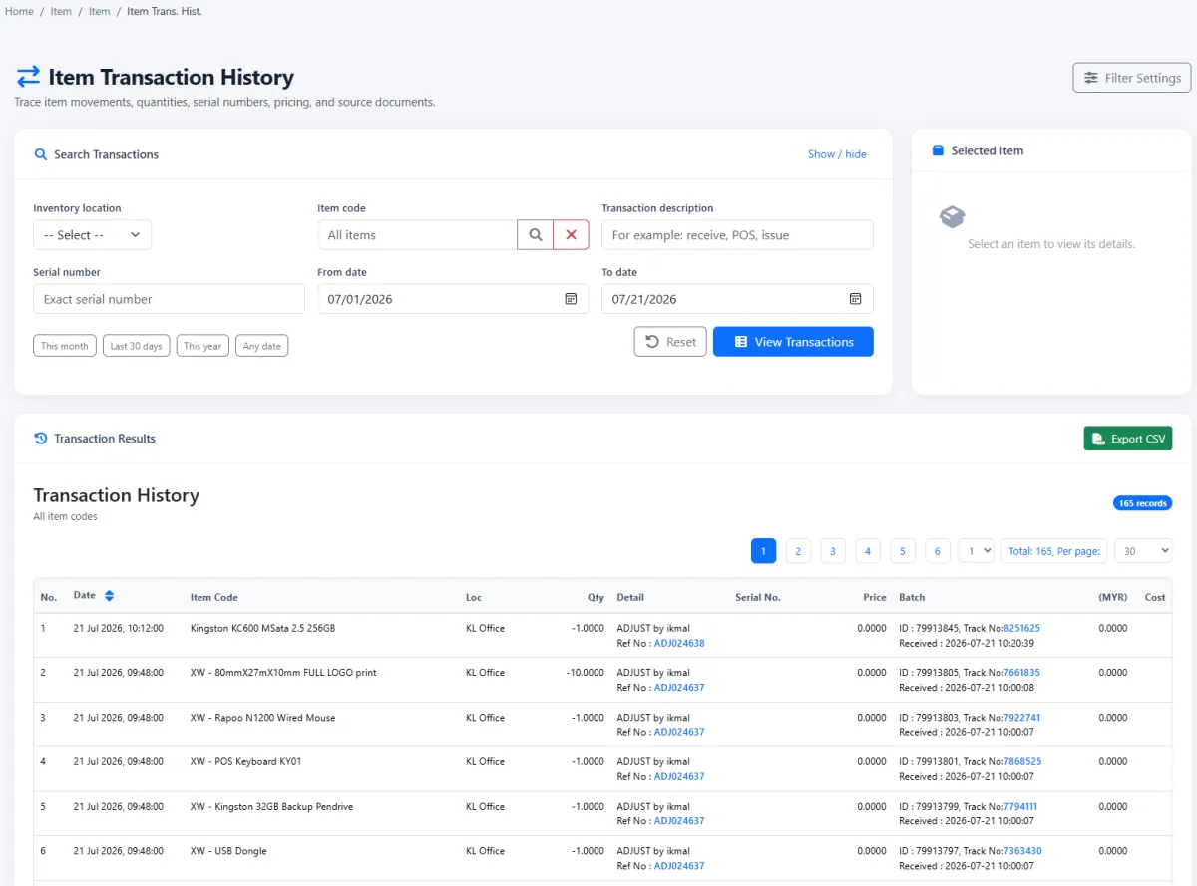Click the From date field 07/01/2026

click(x=453, y=299)
